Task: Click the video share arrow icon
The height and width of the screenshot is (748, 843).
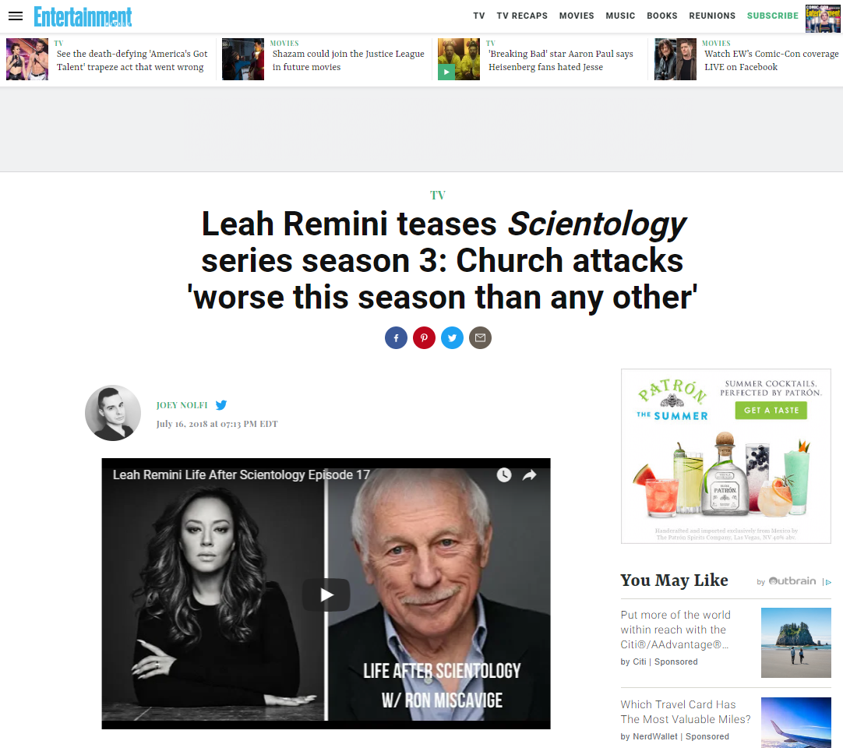Action: [x=530, y=475]
